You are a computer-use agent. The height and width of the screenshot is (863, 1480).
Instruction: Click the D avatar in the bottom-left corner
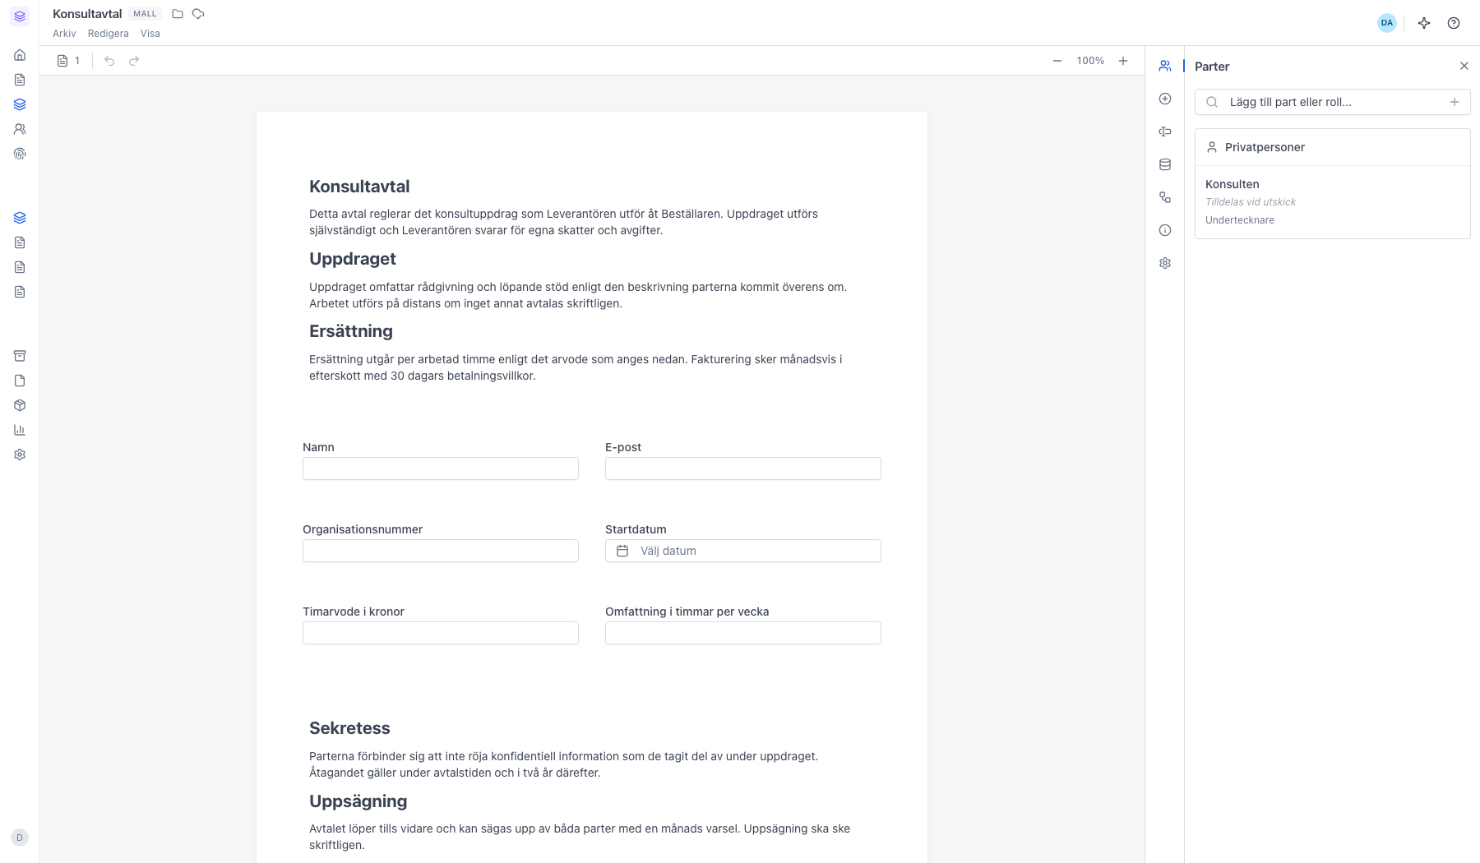click(20, 838)
